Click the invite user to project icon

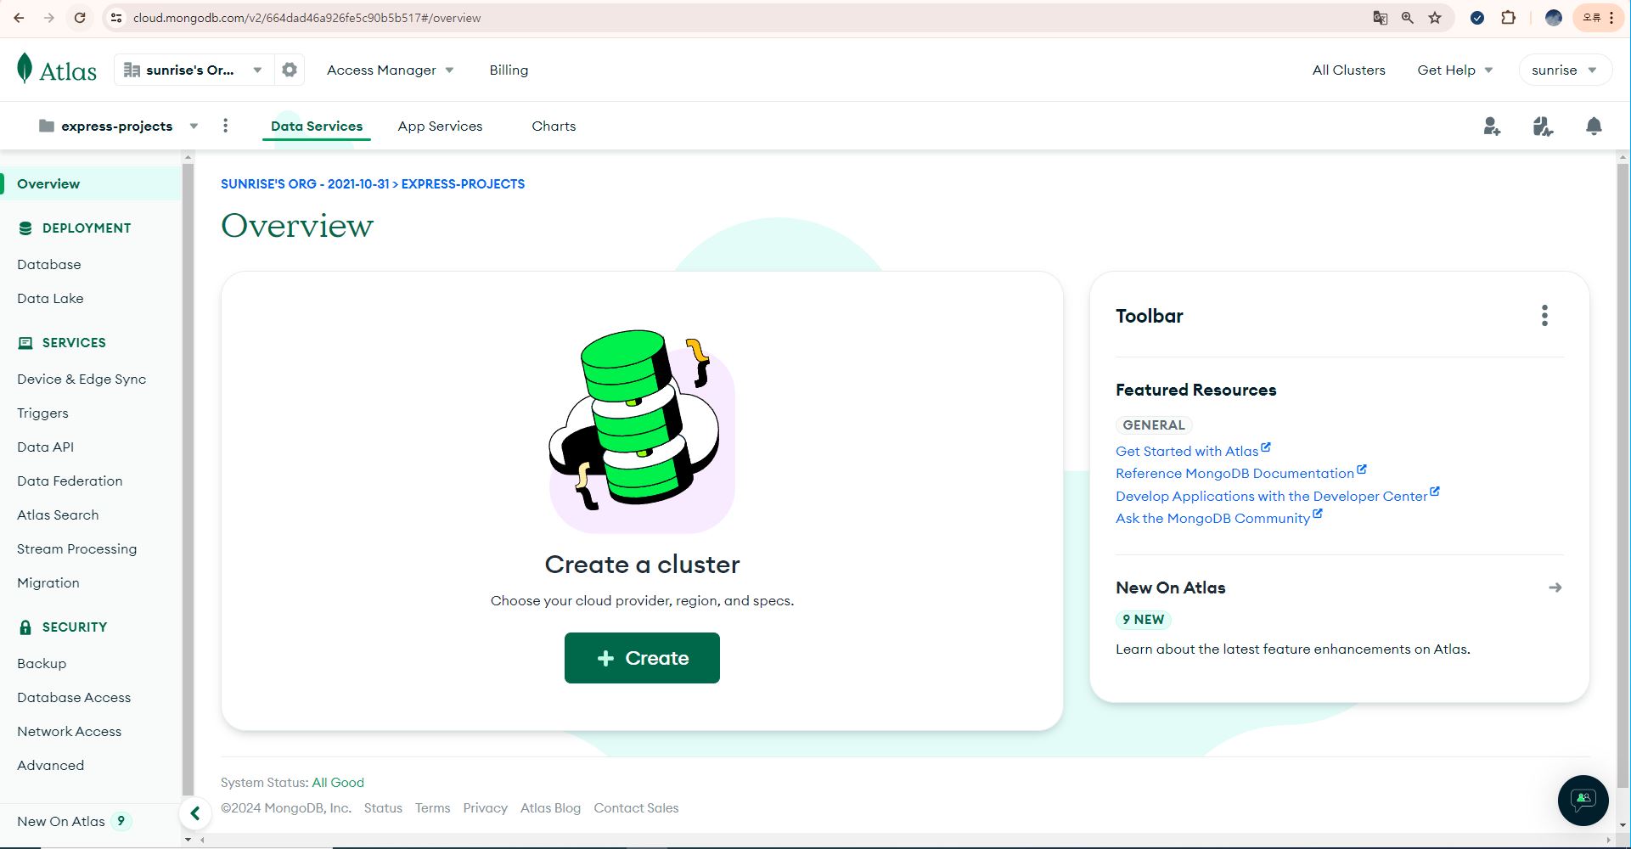(x=1492, y=127)
